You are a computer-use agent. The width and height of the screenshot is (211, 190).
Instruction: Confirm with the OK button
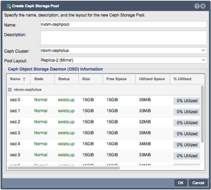(181, 183)
